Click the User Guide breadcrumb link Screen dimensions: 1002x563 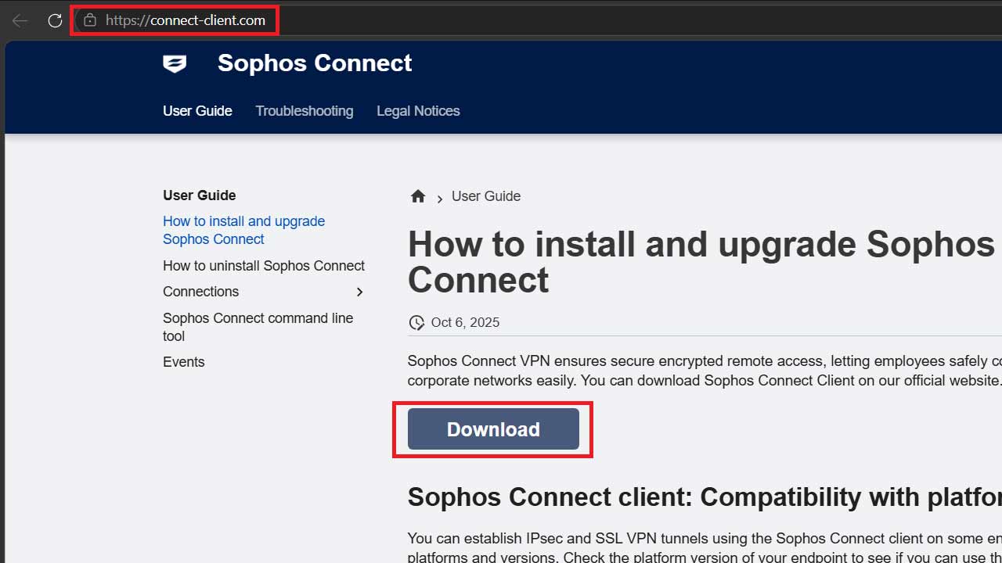[486, 196]
